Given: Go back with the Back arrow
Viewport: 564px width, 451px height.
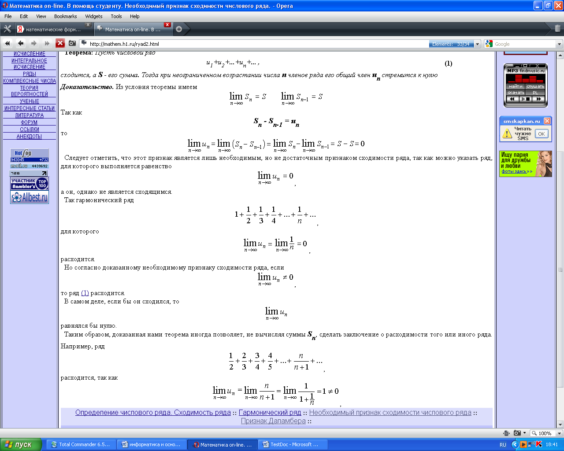Looking at the screenshot, I should (21, 43).
